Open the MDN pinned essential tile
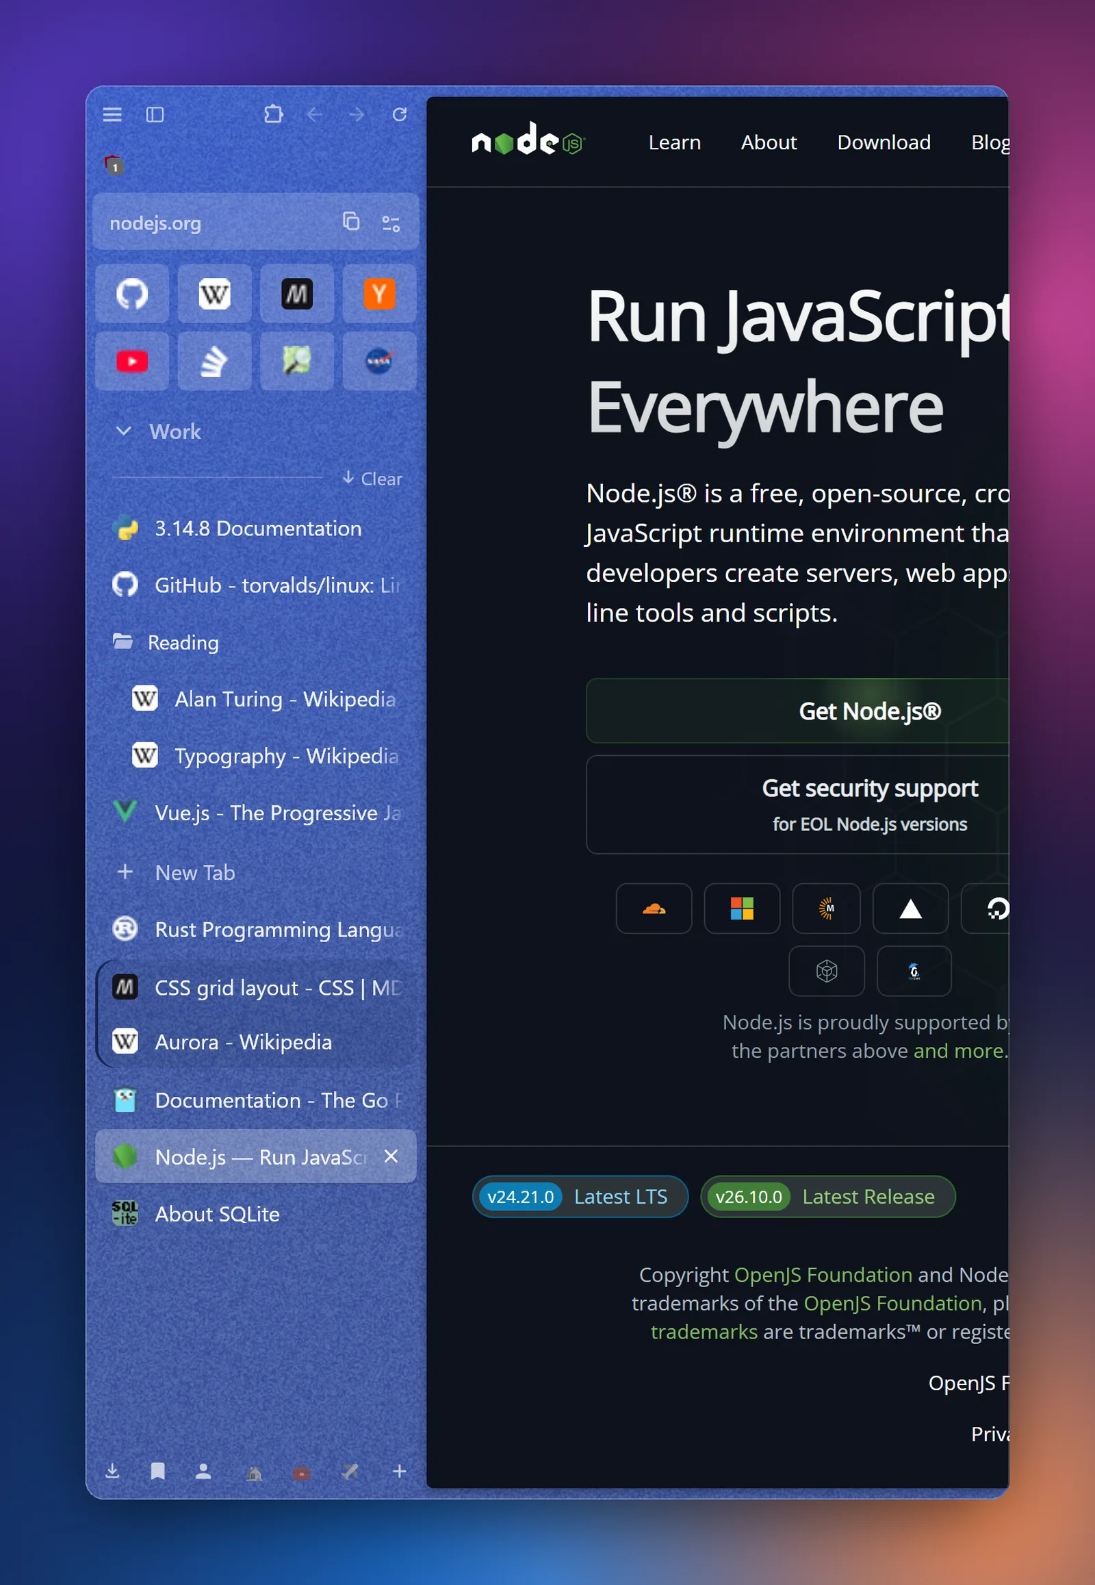Image resolution: width=1095 pixels, height=1585 pixels. click(297, 294)
